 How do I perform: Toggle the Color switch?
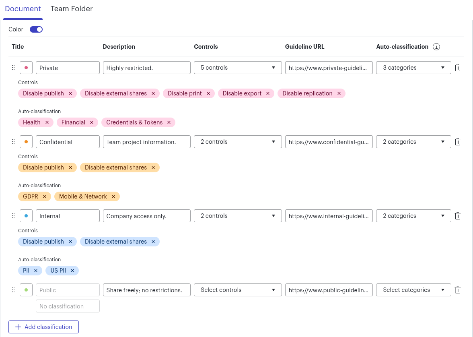pos(36,29)
